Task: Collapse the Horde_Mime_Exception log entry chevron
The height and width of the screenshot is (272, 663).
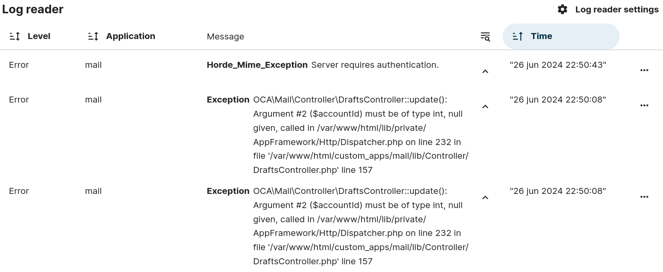Action: coord(485,72)
